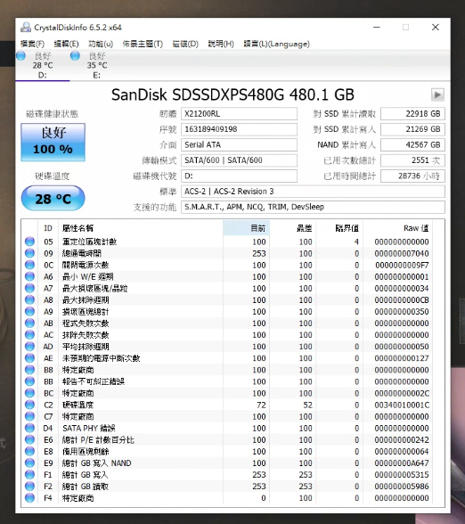The width and height of the screenshot is (465, 524).
Task: Click the total host reads value 22918 GB
Action: (x=412, y=114)
